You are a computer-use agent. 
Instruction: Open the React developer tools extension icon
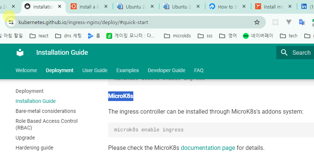275,22
